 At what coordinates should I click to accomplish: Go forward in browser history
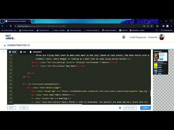(7, 26)
